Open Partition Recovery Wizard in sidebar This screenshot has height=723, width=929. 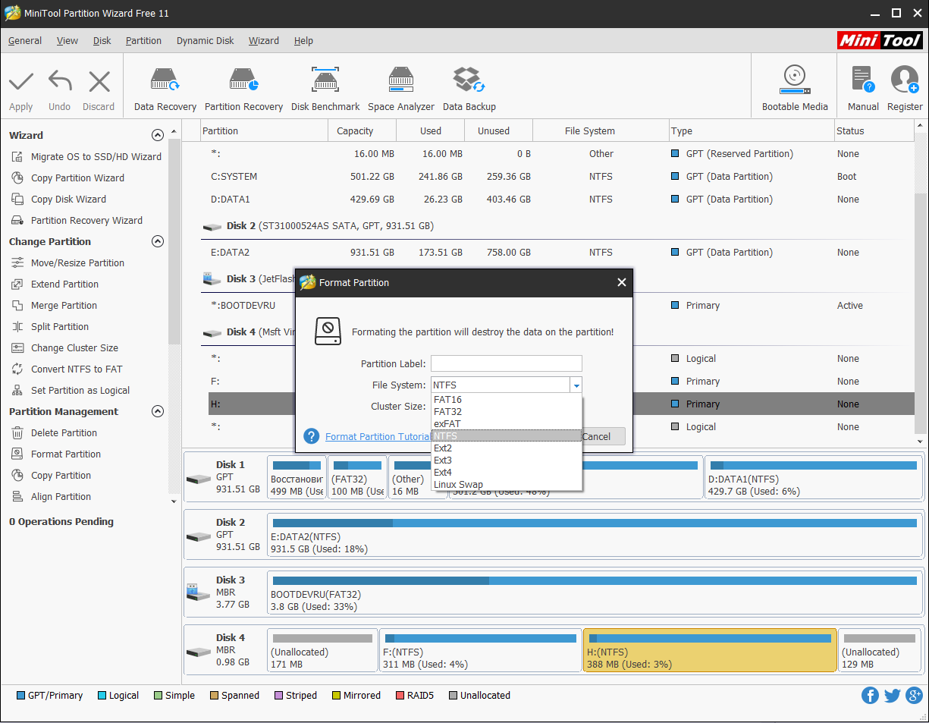click(86, 221)
